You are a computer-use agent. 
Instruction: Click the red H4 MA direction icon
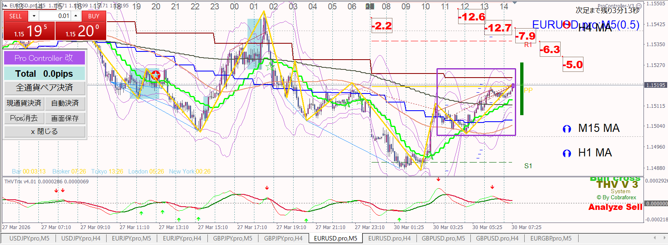coord(566,25)
